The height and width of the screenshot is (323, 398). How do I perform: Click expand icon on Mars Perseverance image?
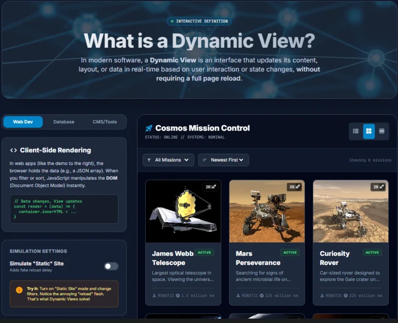coord(298,187)
